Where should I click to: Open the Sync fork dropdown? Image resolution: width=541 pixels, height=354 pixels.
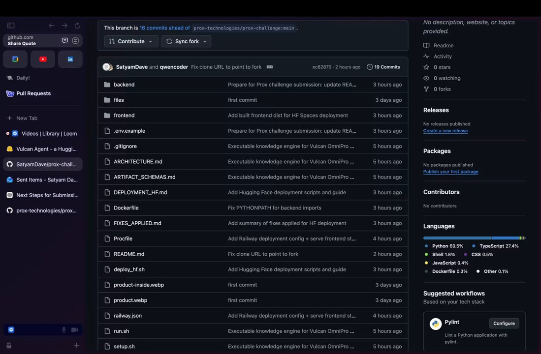pyautogui.click(x=186, y=41)
